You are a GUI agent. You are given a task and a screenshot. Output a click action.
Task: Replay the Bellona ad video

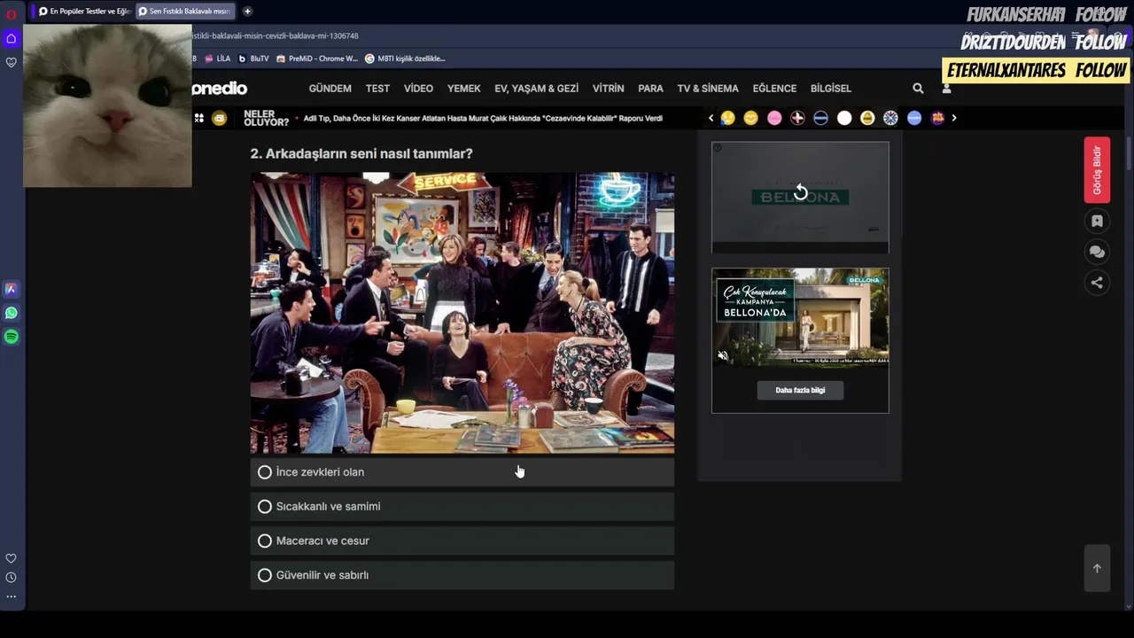(x=800, y=192)
